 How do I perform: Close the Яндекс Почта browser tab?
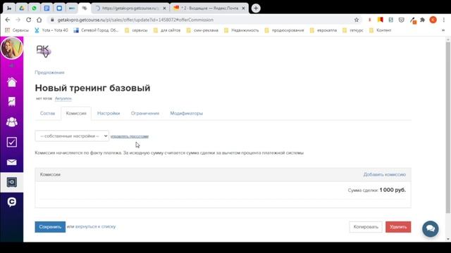[x=243, y=8]
